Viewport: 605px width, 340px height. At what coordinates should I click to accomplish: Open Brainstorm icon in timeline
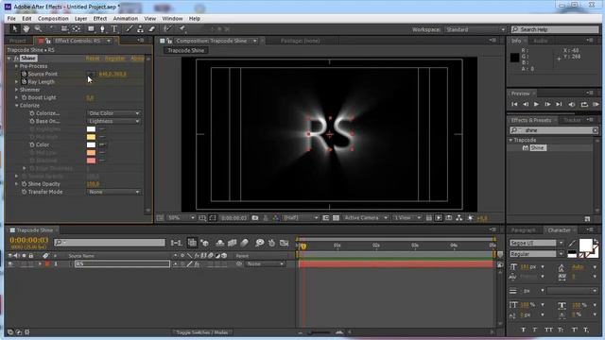point(260,243)
